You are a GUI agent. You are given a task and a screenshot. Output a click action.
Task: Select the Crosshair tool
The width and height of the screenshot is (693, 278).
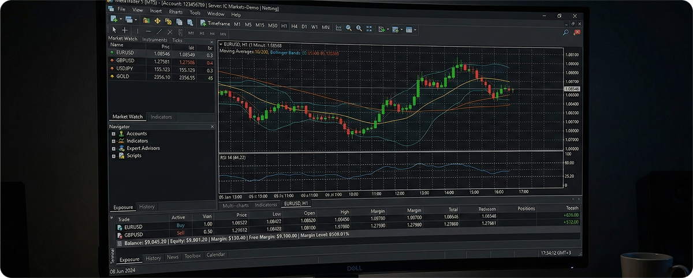coord(125,30)
